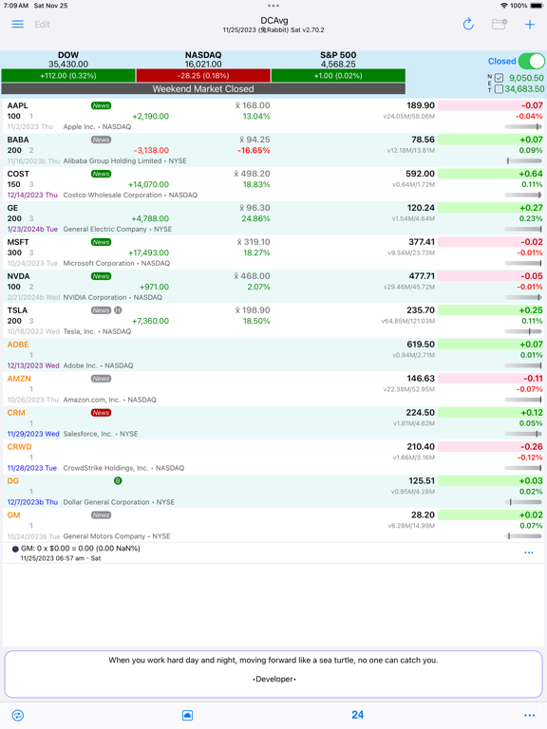
Task: Tap TSLA day range slider
Action: tap(523, 331)
